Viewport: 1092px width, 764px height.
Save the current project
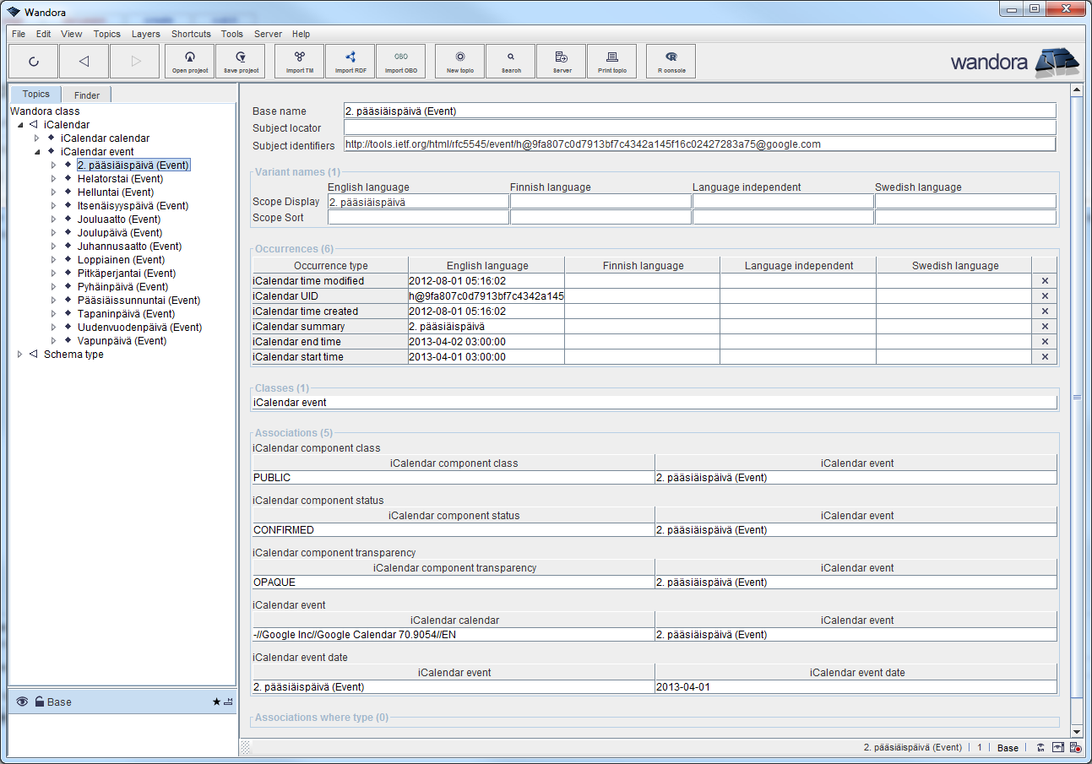point(240,61)
